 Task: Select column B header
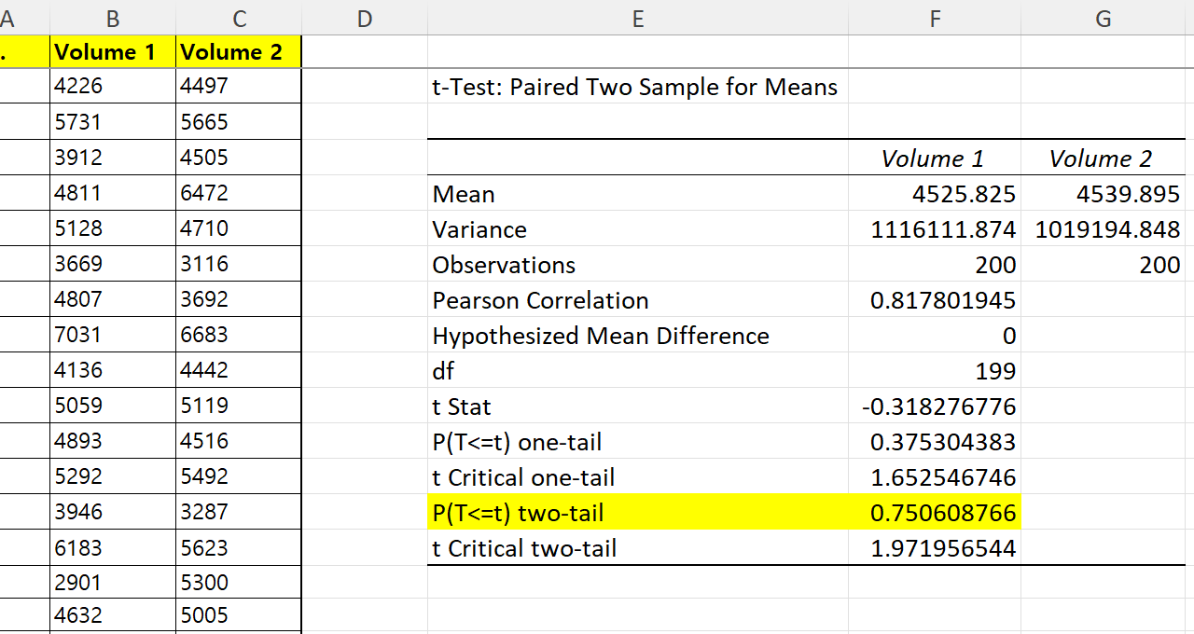tap(113, 18)
